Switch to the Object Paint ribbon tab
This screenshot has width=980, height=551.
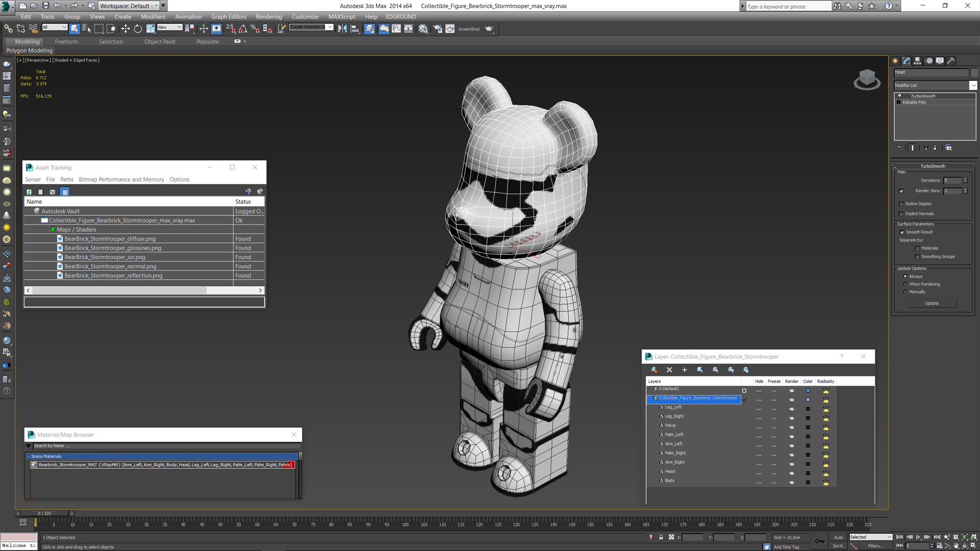(x=160, y=42)
